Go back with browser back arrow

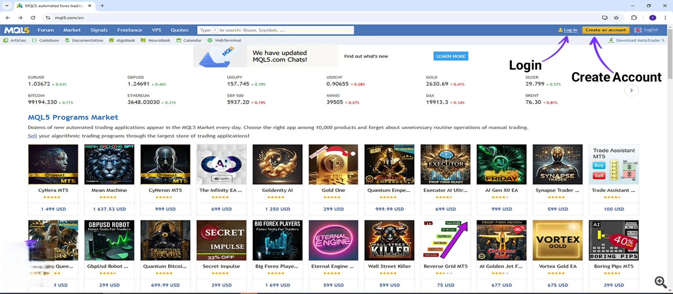(x=8, y=18)
